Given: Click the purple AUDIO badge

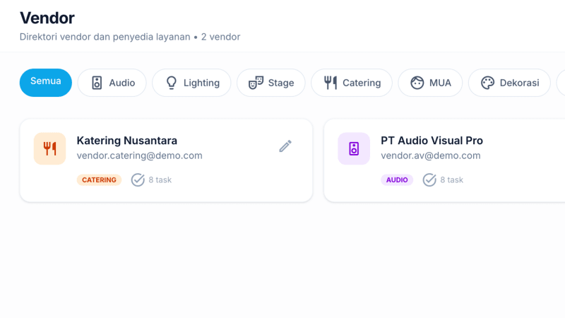Looking at the screenshot, I should coord(397,180).
